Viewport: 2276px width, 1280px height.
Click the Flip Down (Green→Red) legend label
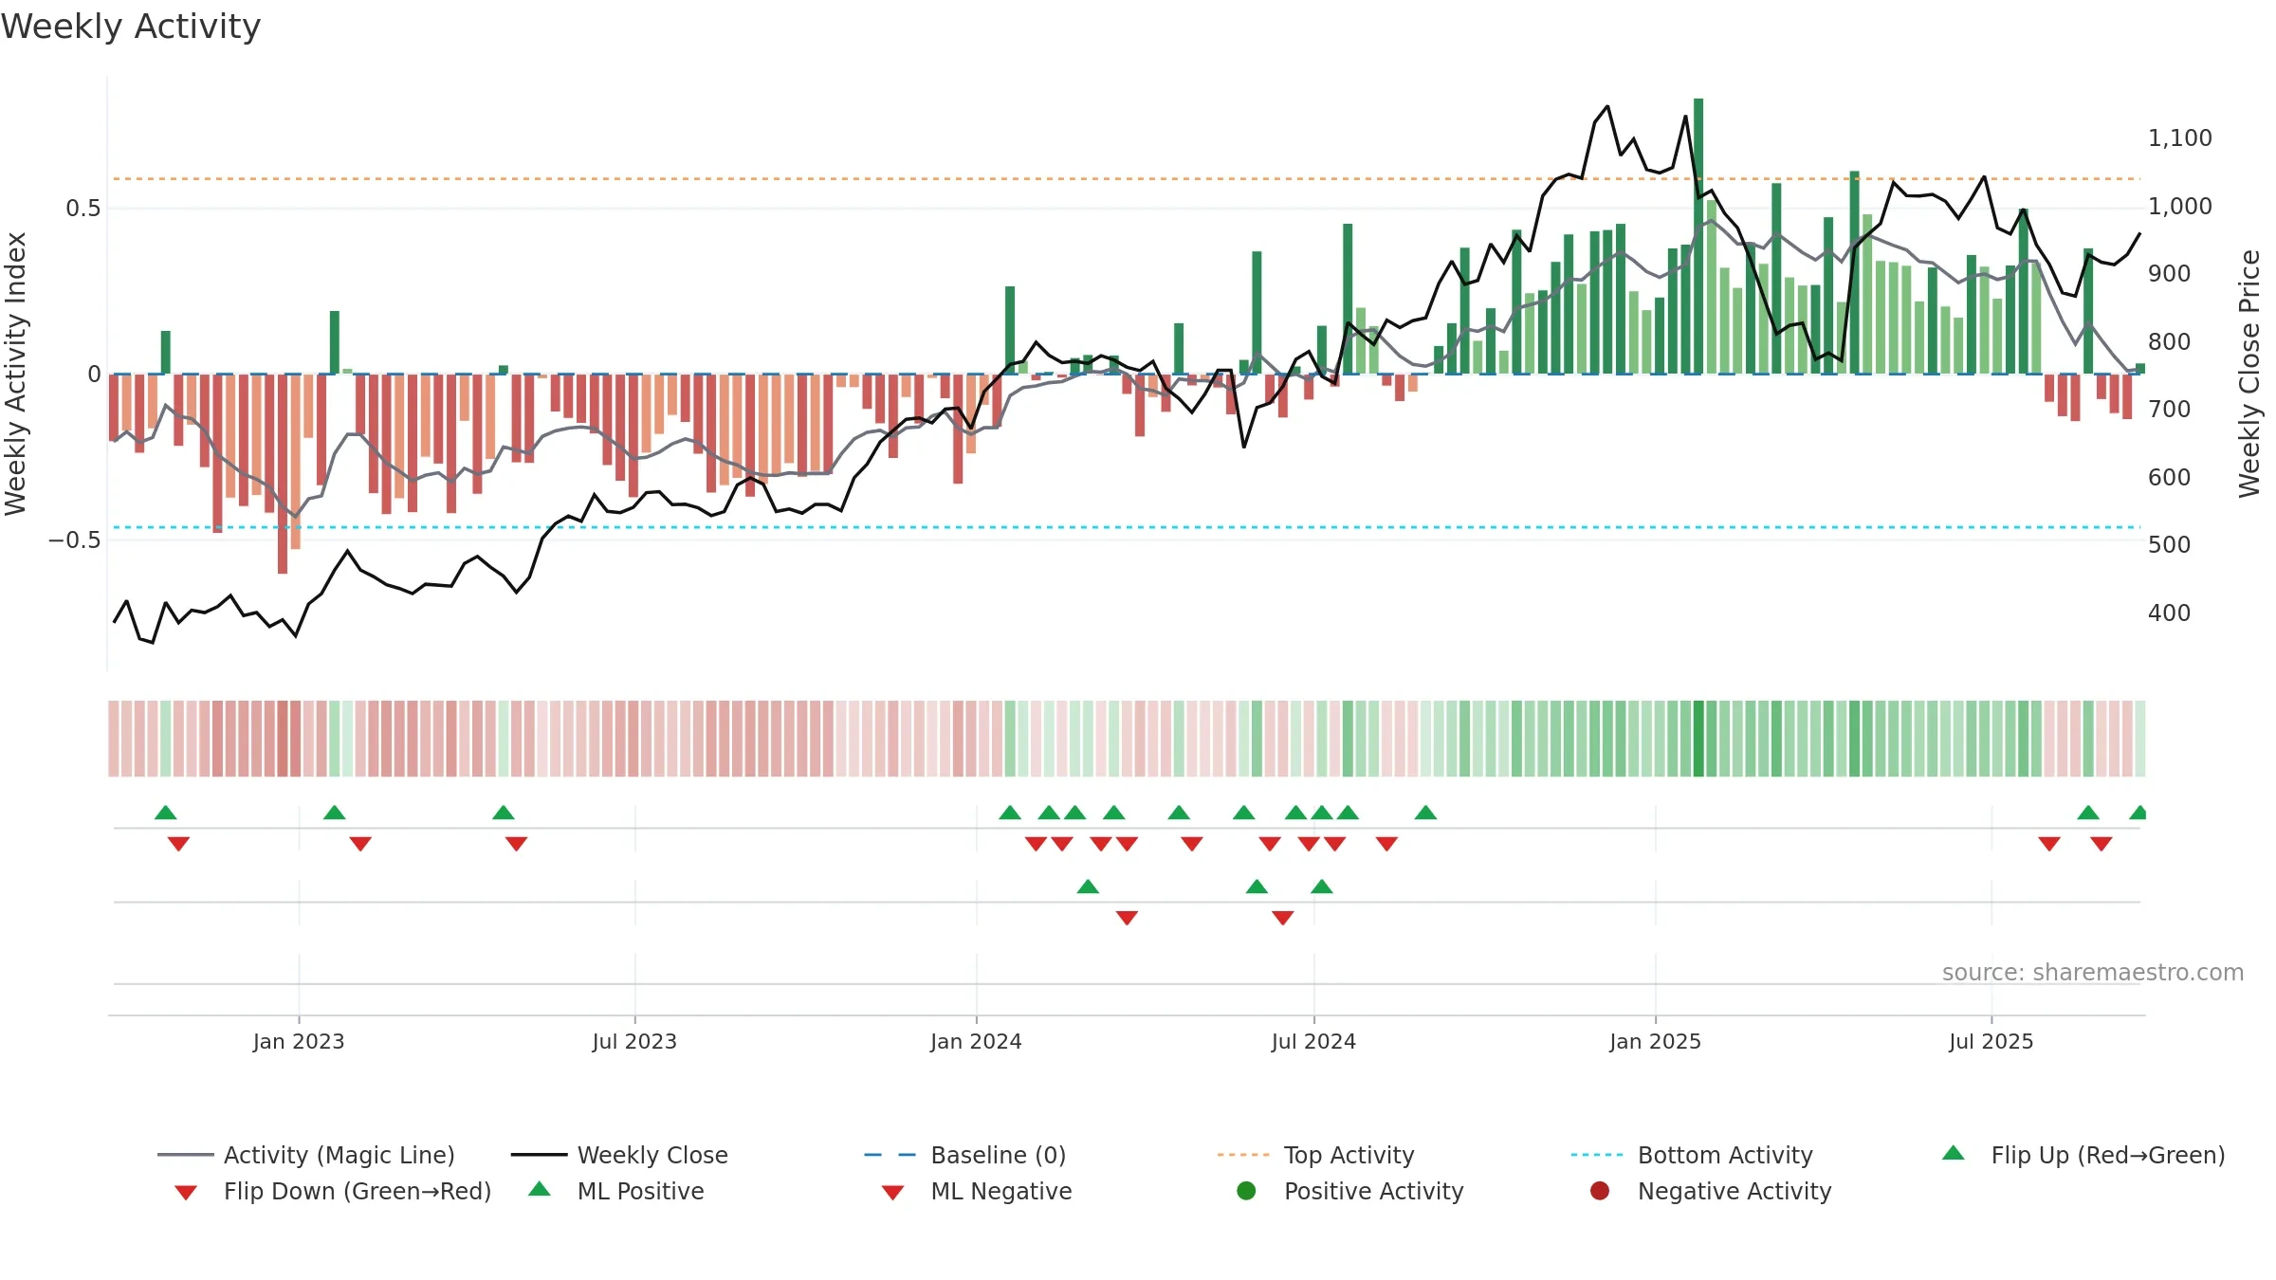[x=358, y=1191]
